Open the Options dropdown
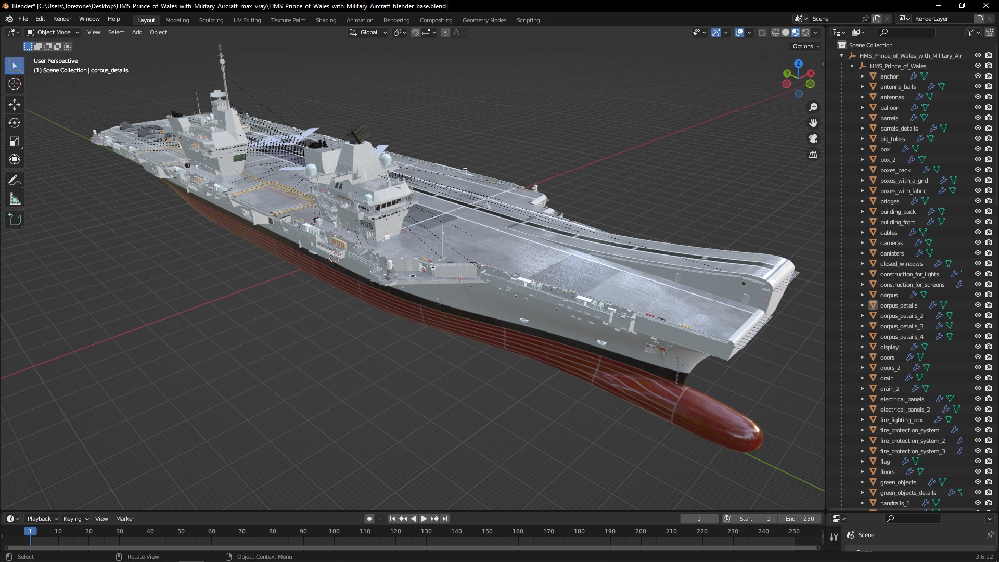Viewport: 999px width, 562px height. tap(806, 46)
